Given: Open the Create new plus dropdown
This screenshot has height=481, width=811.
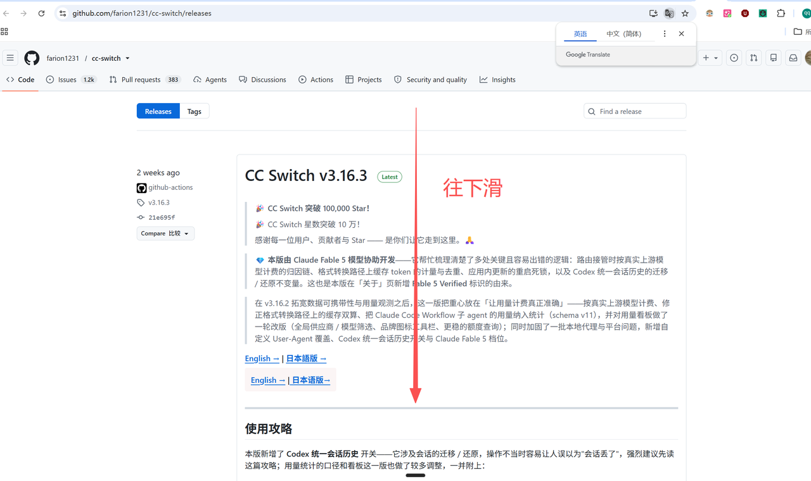Looking at the screenshot, I should (710, 58).
